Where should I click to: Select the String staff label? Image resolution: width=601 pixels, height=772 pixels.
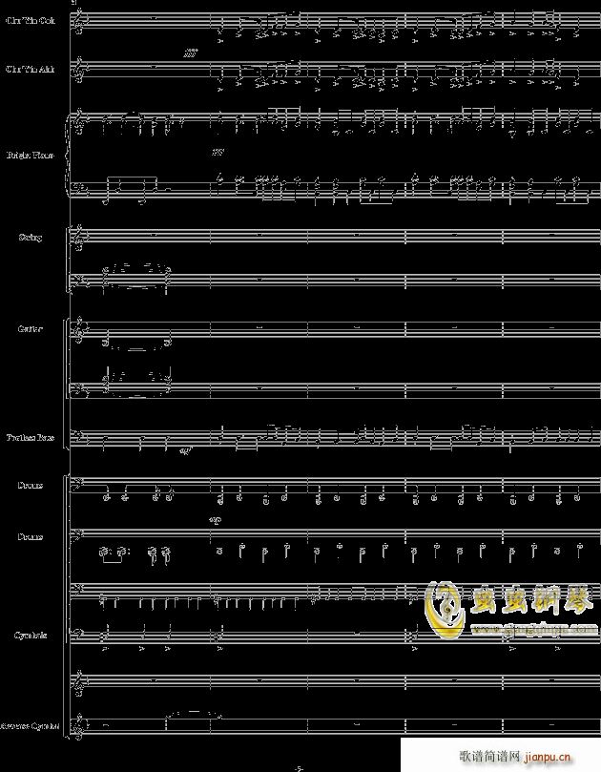[x=29, y=237]
